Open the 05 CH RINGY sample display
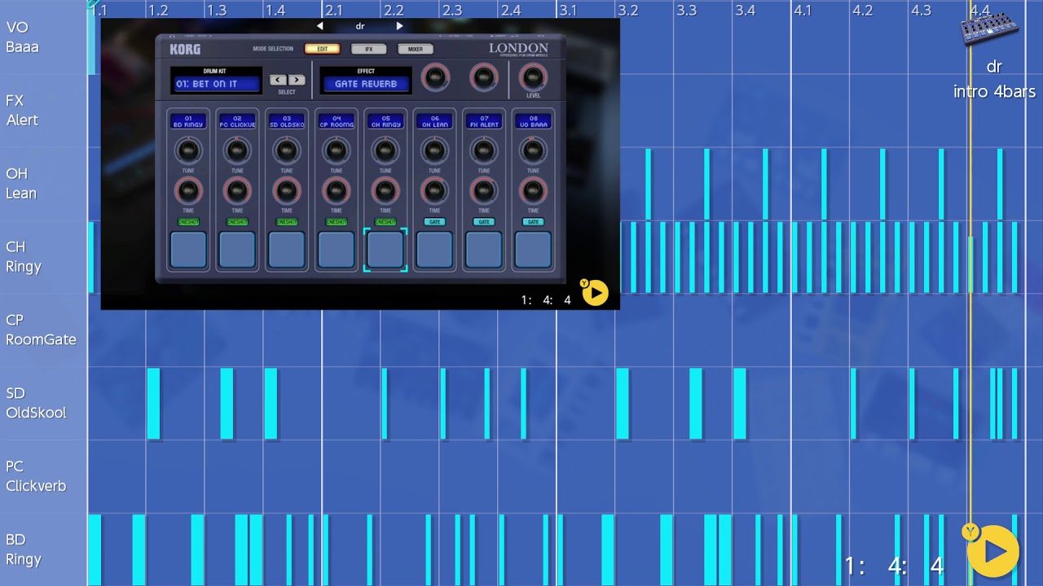 coord(385,121)
